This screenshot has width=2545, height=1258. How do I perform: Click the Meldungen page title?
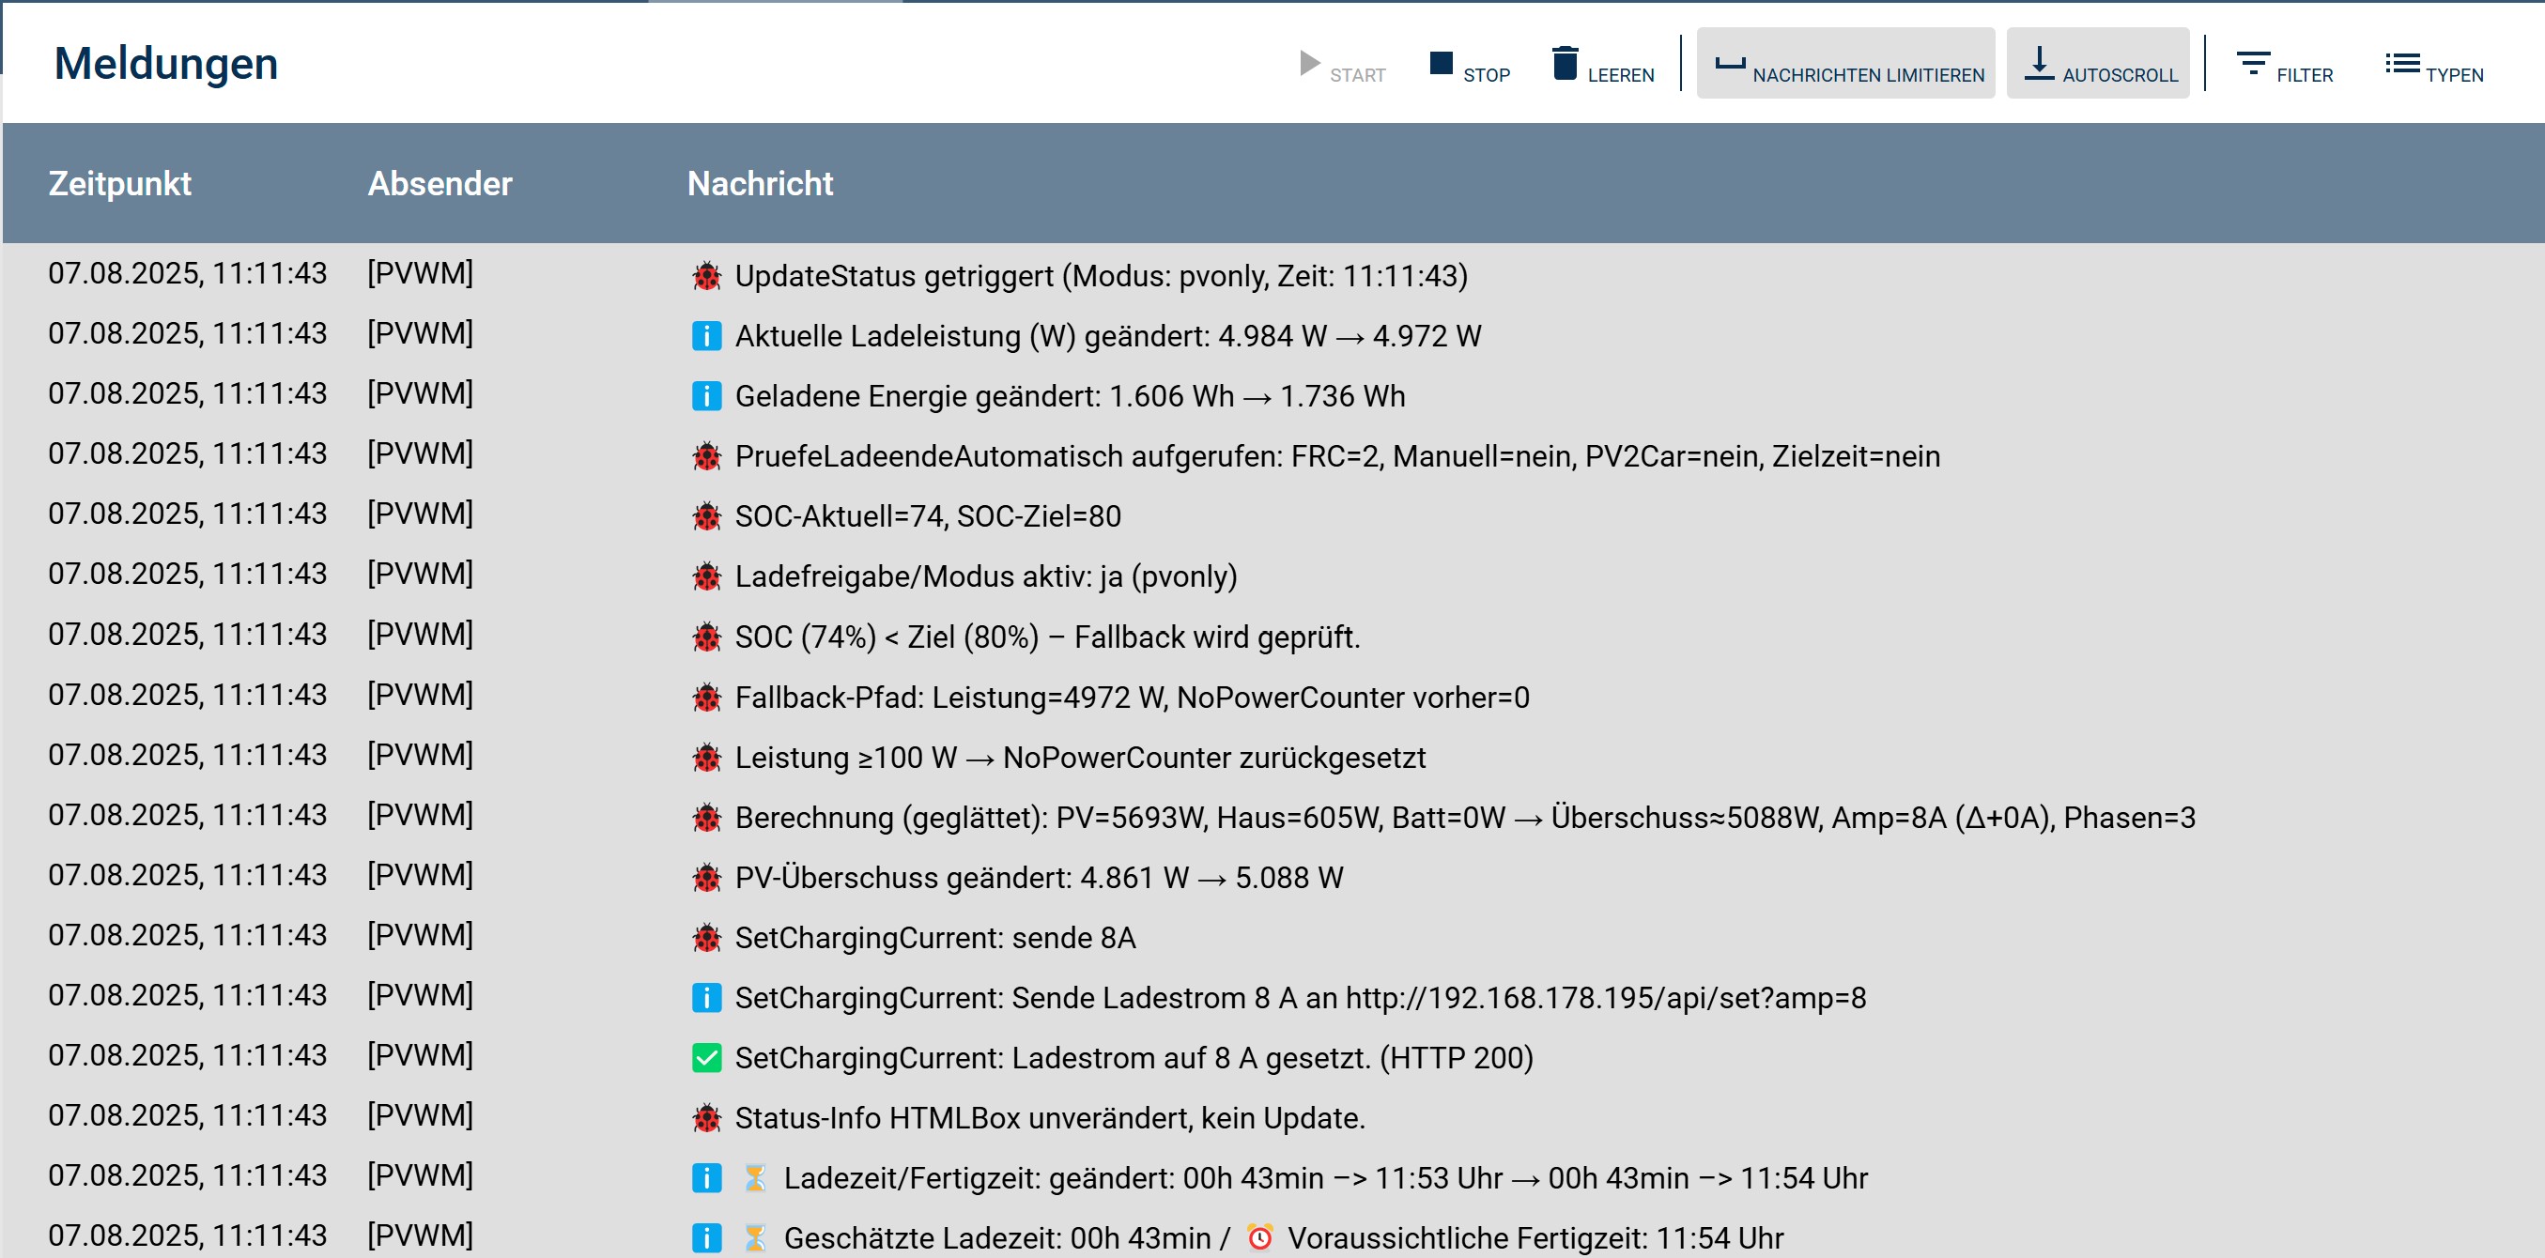pyautogui.click(x=166, y=64)
